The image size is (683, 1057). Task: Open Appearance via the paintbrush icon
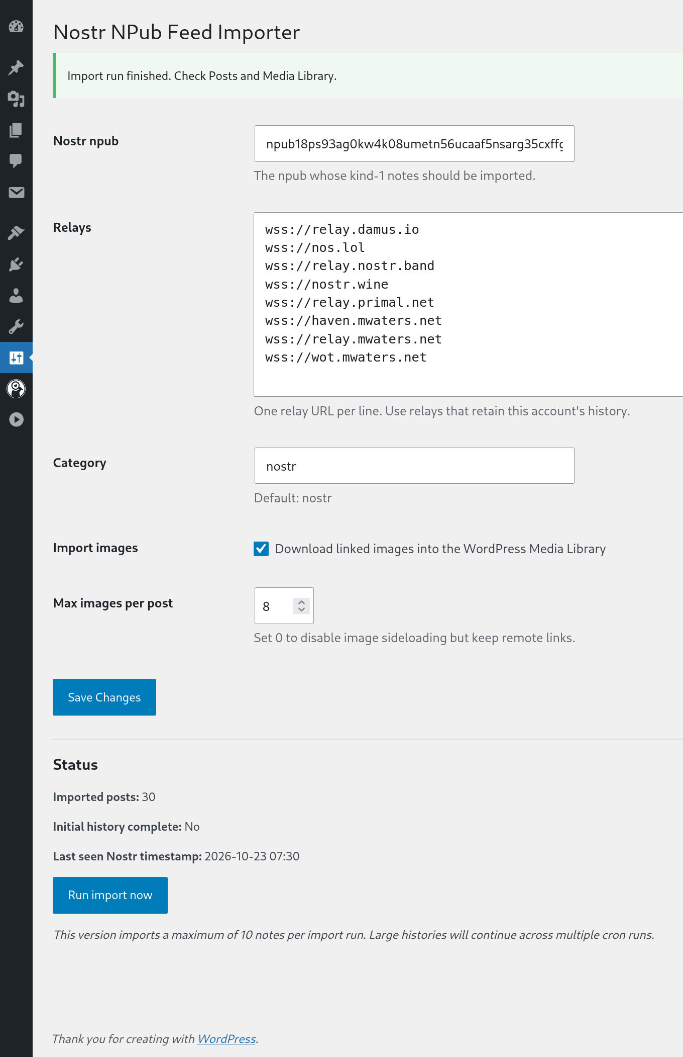point(16,233)
